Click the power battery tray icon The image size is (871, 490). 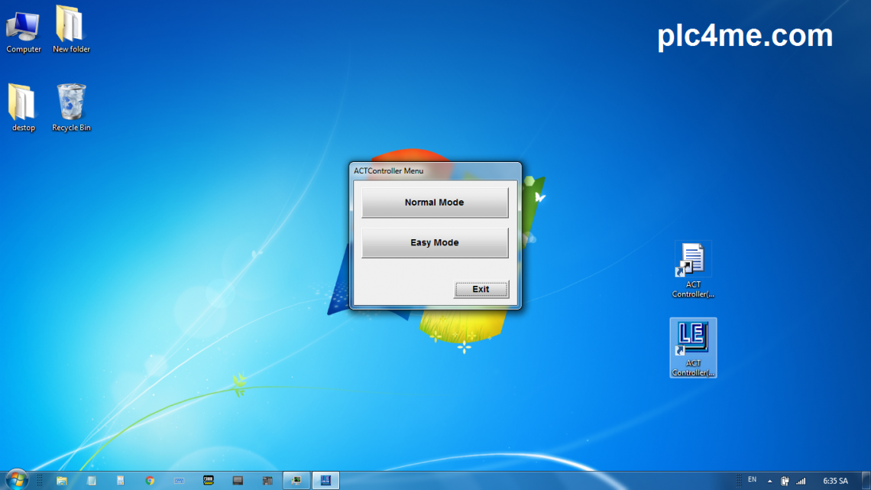click(785, 481)
